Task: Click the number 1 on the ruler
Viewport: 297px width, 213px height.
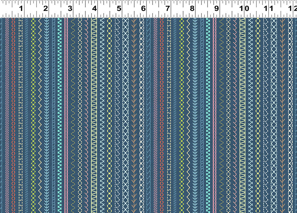Action: pos(21,8)
